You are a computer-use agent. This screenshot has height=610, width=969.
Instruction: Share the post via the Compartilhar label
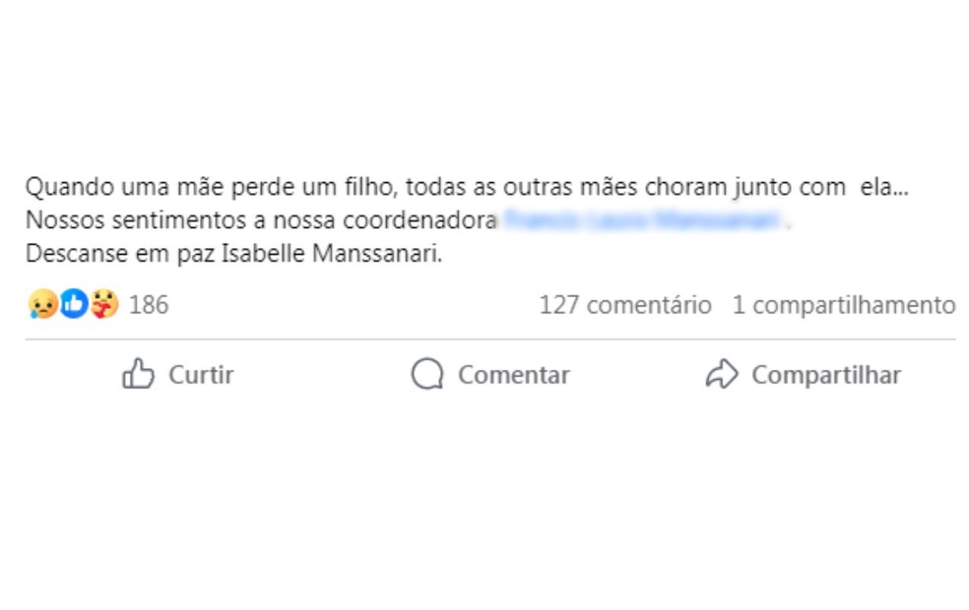[x=826, y=375]
